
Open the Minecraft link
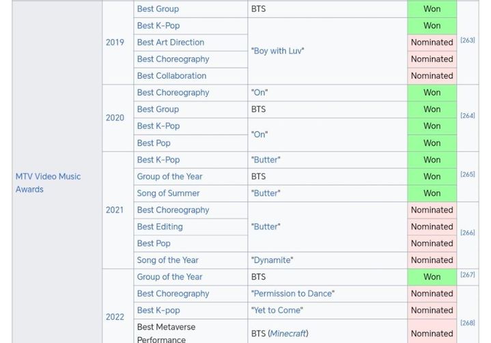tap(287, 333)
